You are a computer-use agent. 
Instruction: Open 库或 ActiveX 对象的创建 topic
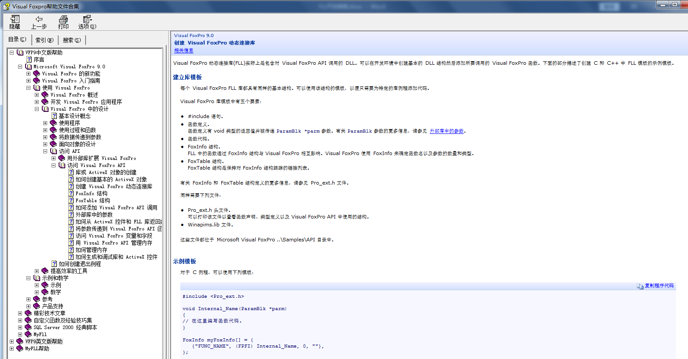[106, 172]
